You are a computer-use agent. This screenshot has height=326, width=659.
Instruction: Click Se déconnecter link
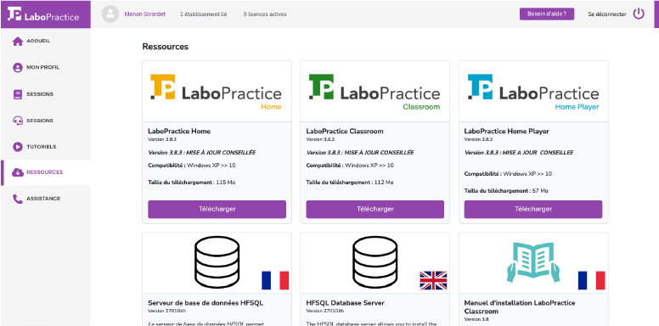[607, 14]
